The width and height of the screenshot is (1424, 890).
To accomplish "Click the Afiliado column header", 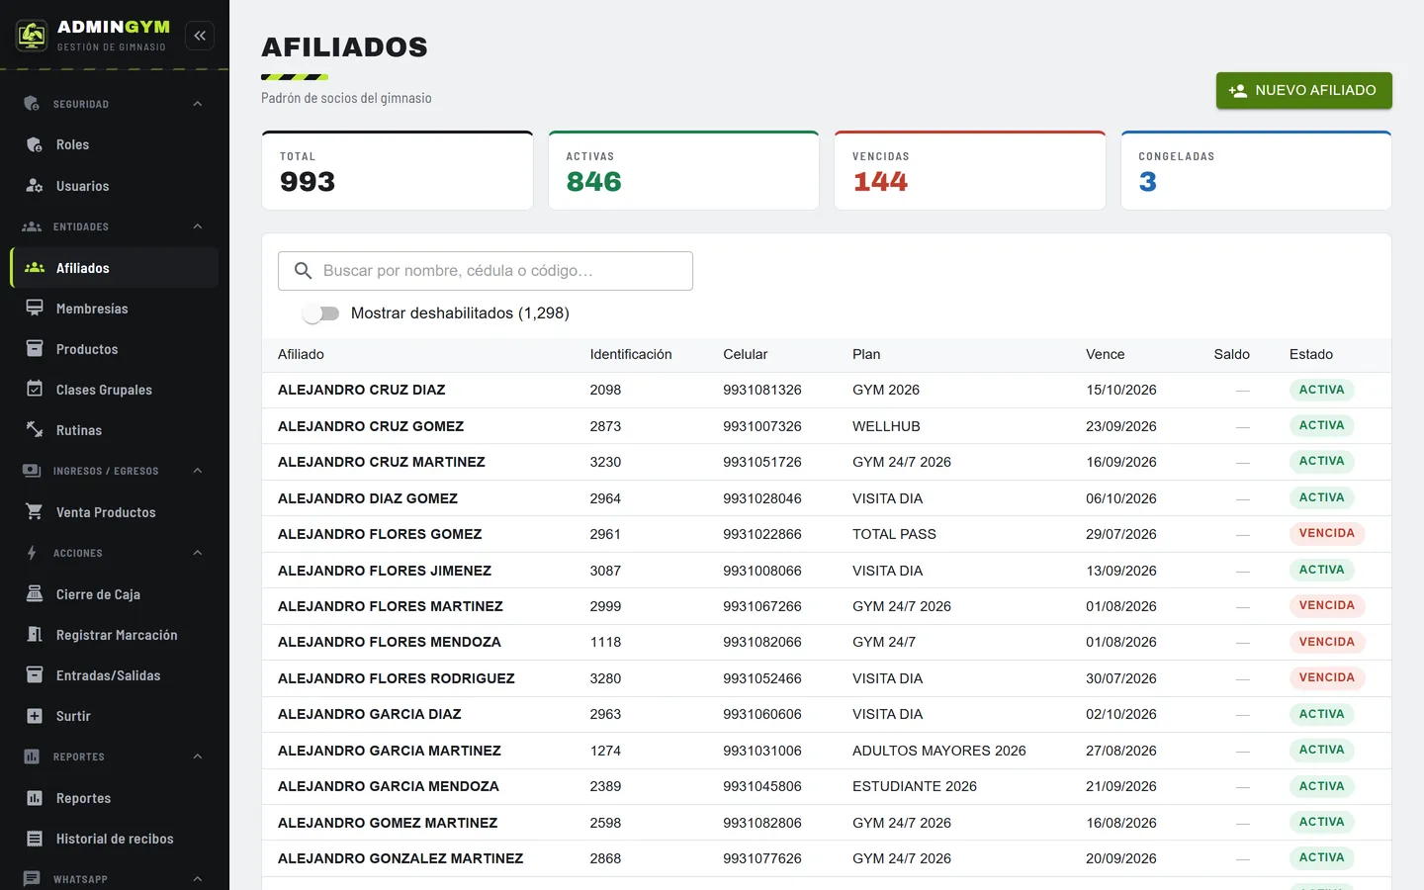I will (301, 354).
